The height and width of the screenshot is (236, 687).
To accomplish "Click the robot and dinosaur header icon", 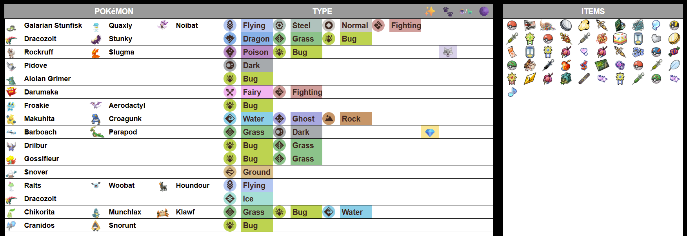I will (466, 11).
